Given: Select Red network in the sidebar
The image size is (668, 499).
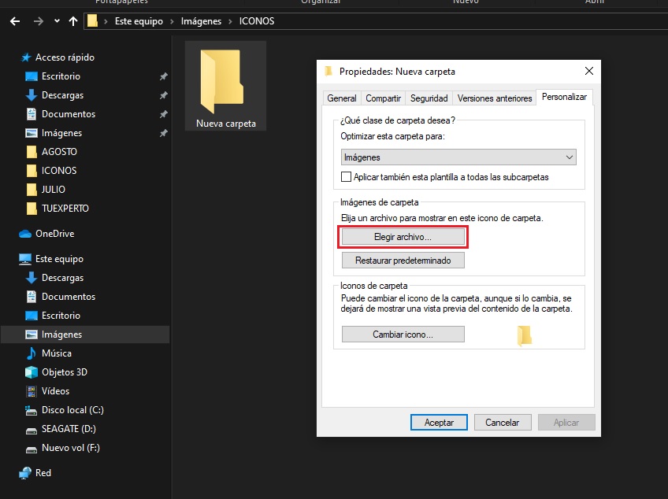Looking at the screenshot, I should tap(43, 473).
